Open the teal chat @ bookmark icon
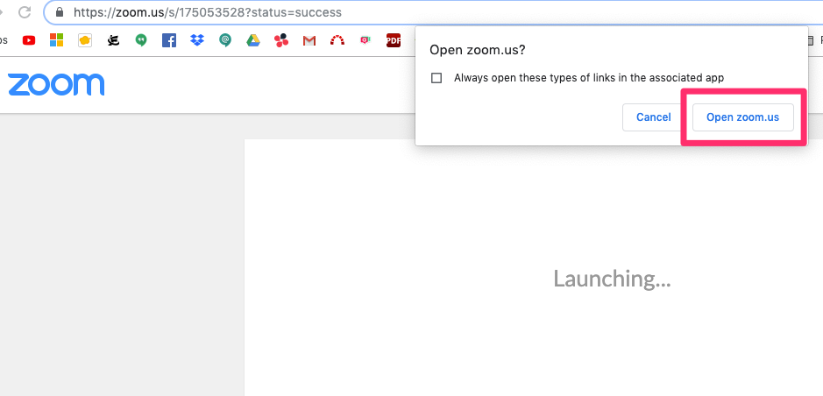The width and height of the screenshot is (823, 396). 225,40
